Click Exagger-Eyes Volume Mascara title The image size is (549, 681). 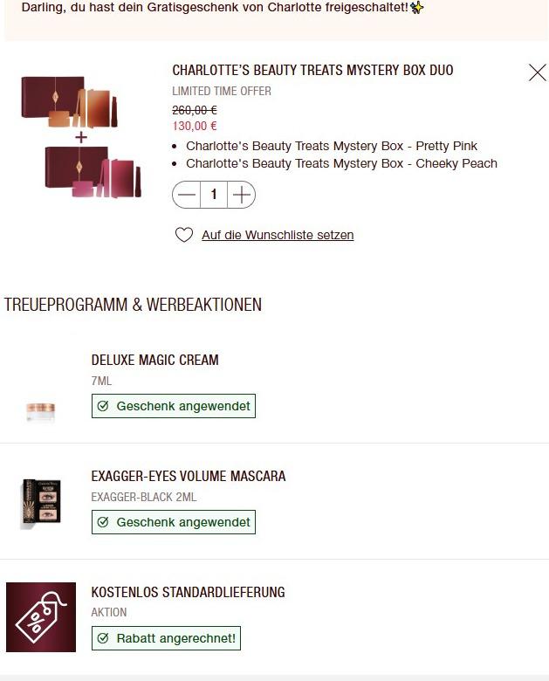point(189,476)
